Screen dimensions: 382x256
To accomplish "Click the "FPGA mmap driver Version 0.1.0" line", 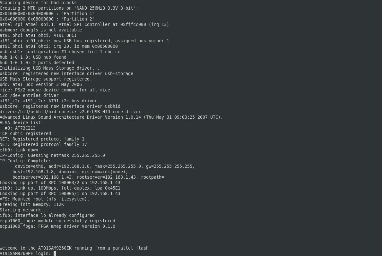I will [57, 226].
